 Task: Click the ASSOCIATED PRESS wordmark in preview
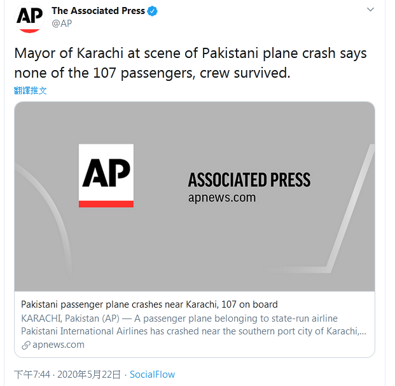[x=249, y=179]
